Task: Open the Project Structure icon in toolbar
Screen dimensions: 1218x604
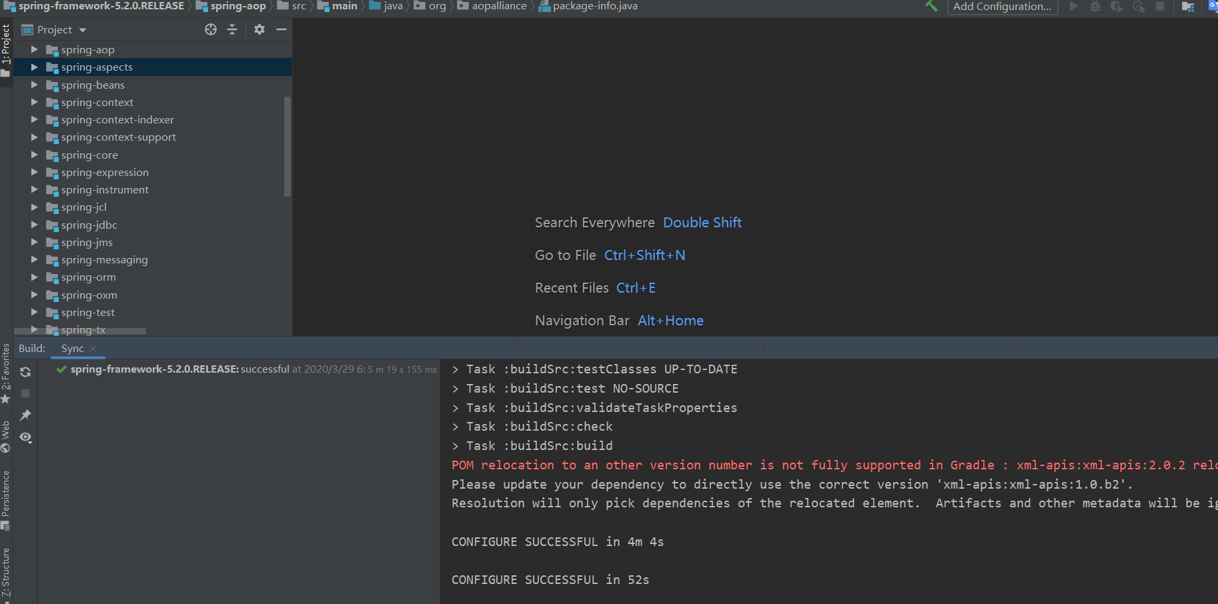Action: pyautogui.click(x=1187, y=7)
